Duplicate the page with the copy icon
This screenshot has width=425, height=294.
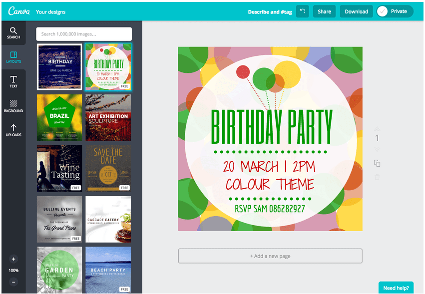point(377,163)
